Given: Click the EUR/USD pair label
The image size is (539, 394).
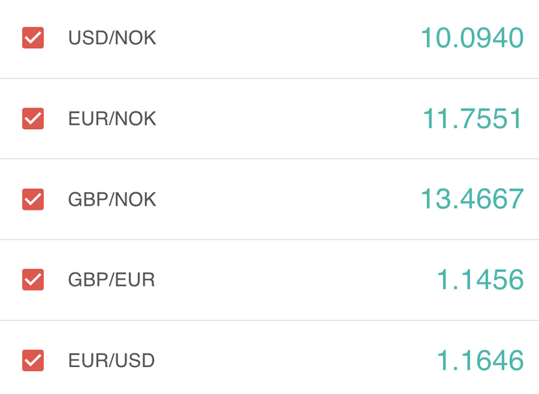Looking at the screenshot, I should click(111, 361).
